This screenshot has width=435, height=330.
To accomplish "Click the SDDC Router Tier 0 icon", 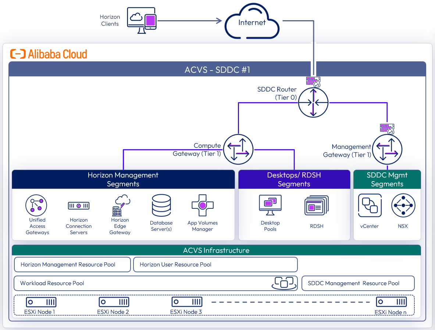I will point(313,103).
